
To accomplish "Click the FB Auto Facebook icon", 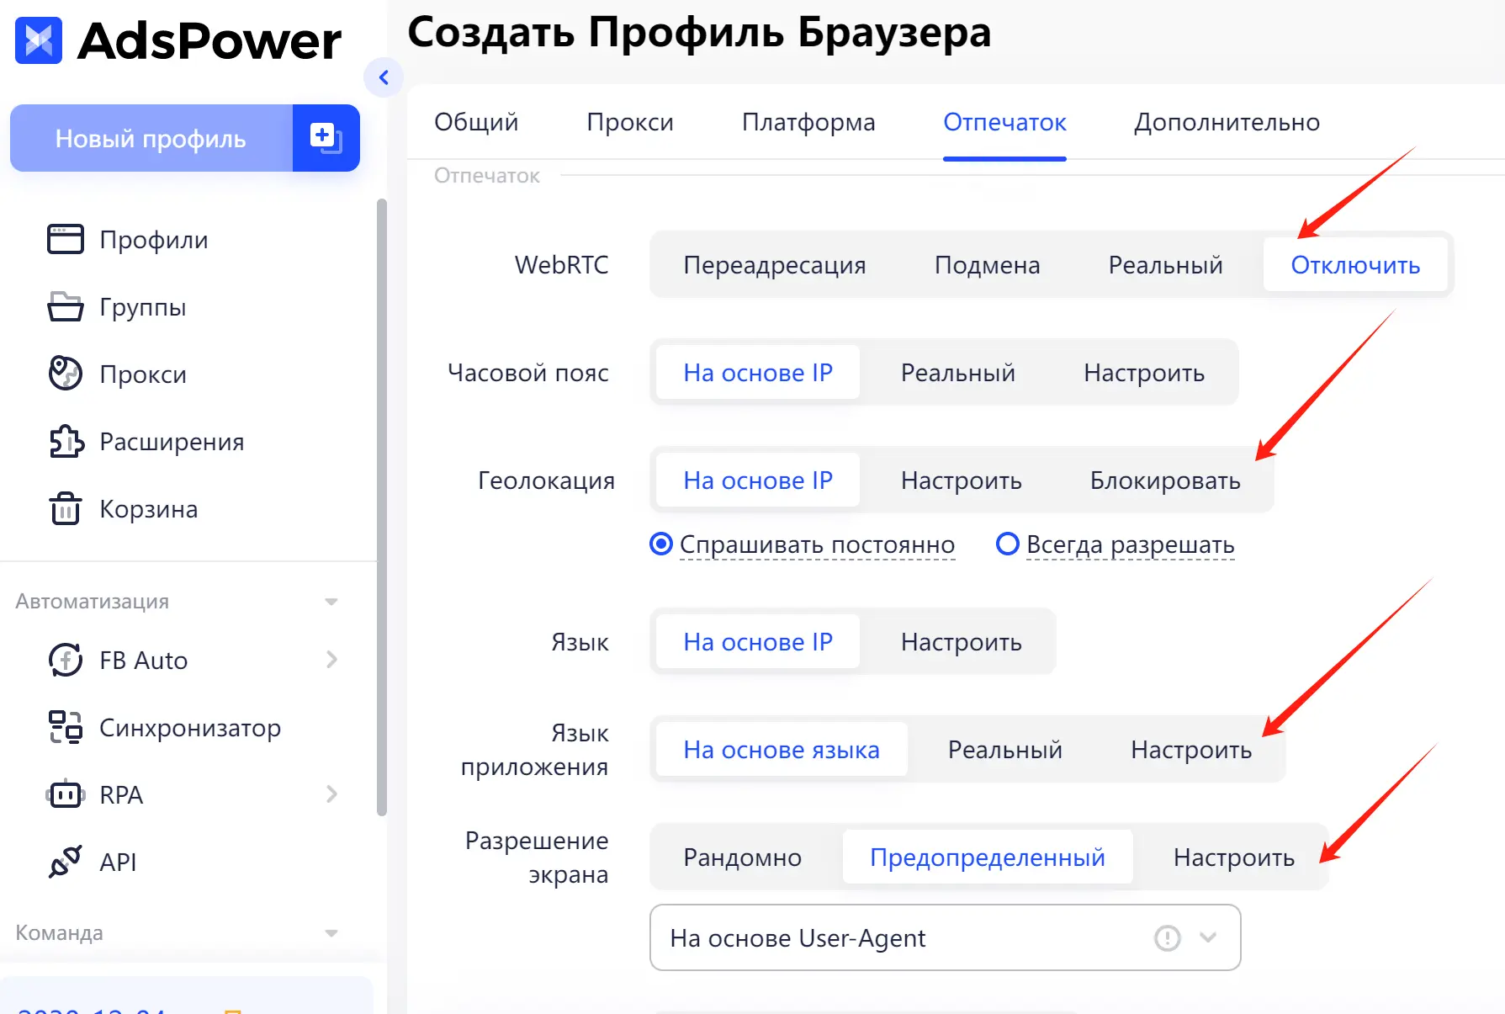I will coord(66,661).
